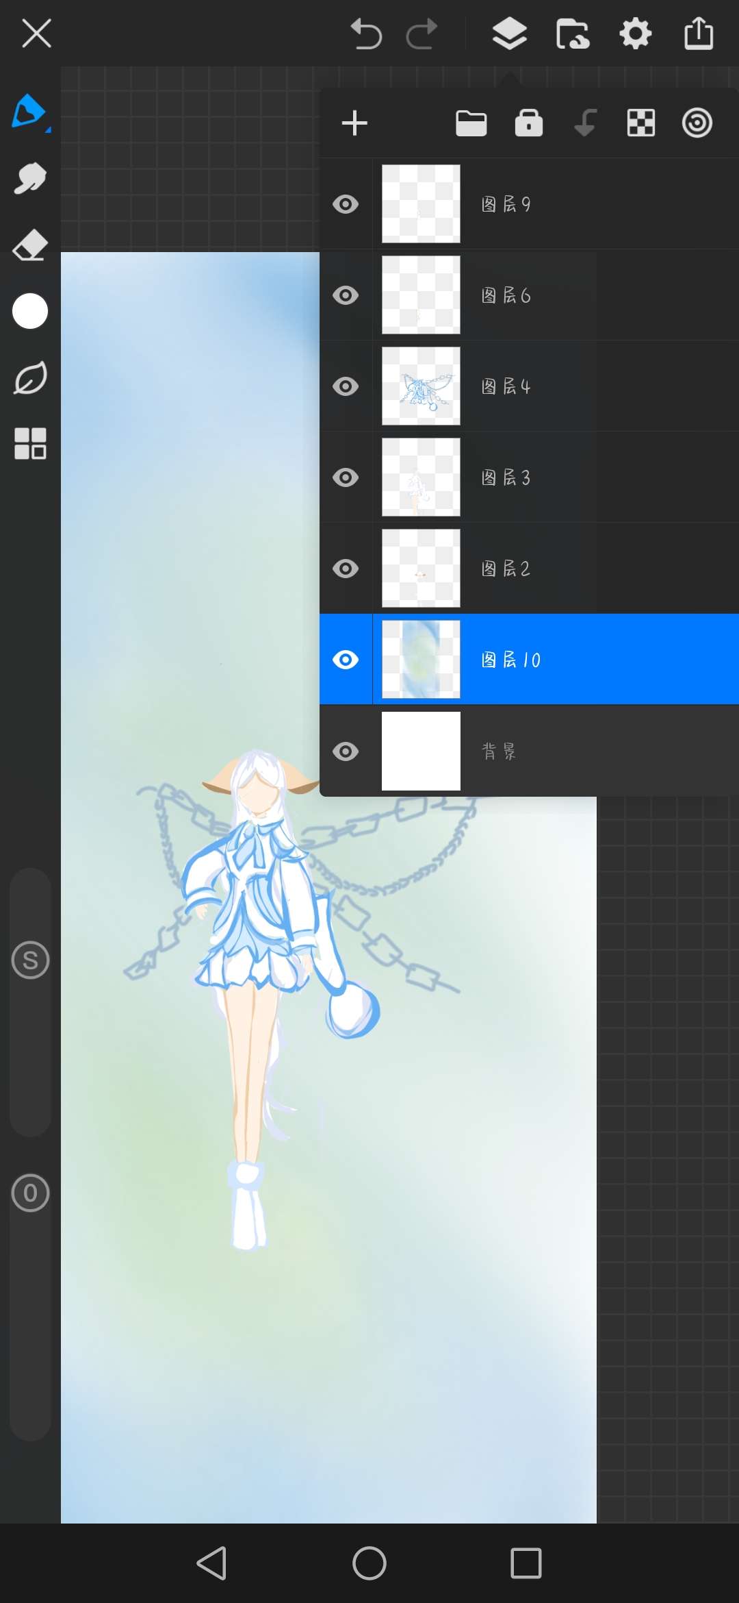Select the pen brush tool
Image resolution: width=739 pixels, height=1603 pixels.
(29, 112)
